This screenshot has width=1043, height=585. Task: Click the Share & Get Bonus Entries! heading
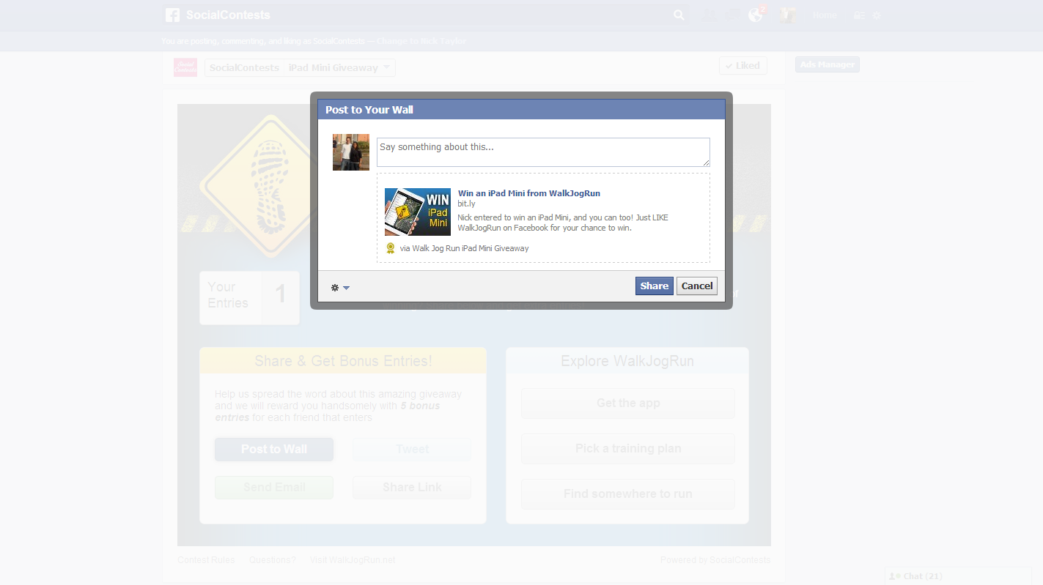click(x=343, y=361)
